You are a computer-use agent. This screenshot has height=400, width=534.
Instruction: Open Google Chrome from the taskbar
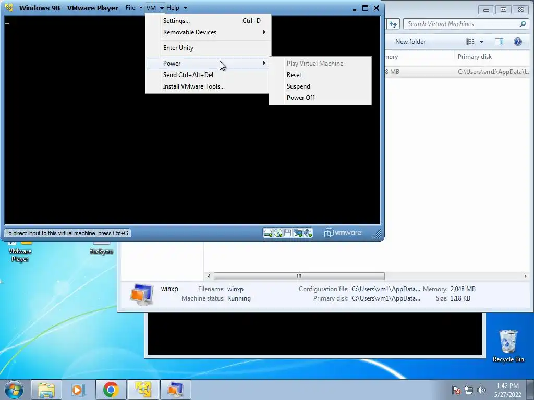point(111,390)
